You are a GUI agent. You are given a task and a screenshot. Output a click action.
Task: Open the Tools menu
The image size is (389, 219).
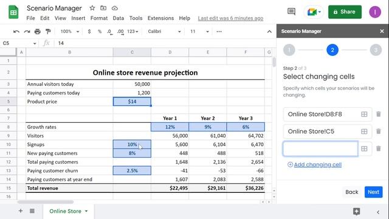(136, 18)
